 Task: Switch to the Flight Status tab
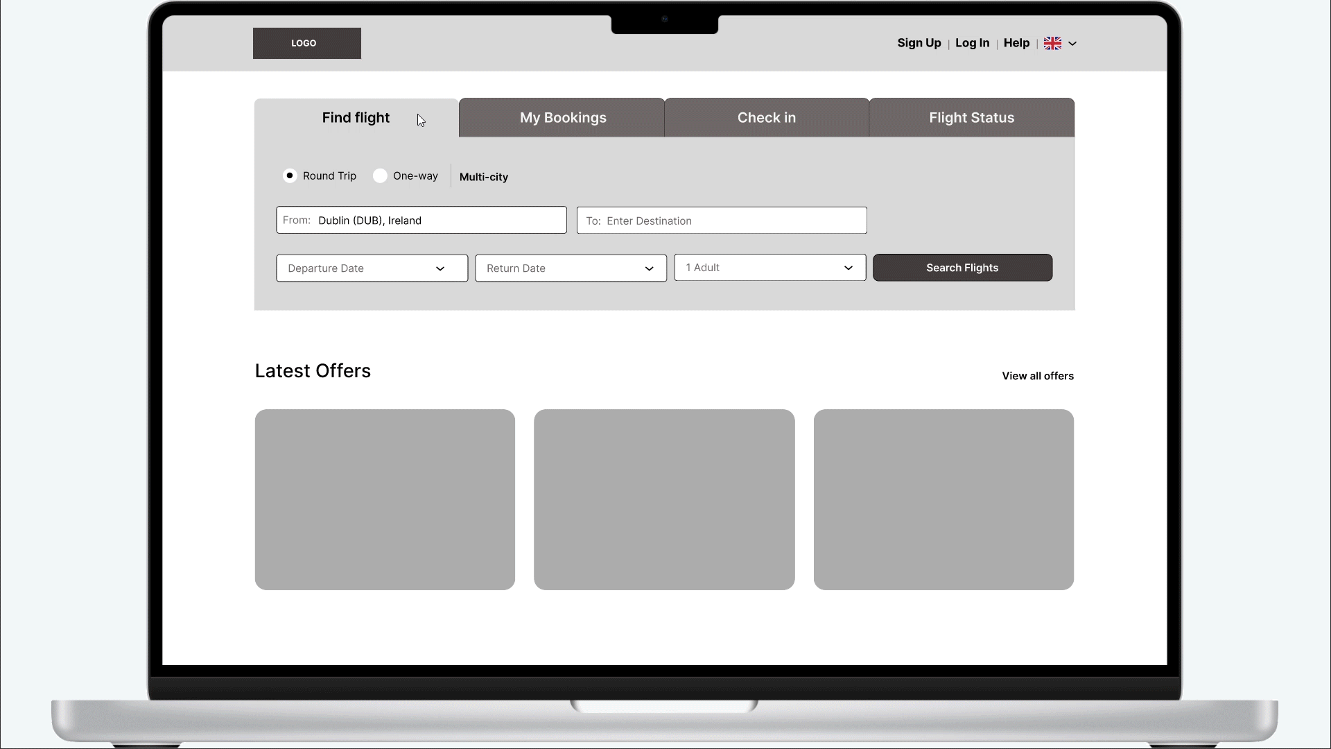[x=972, y=117]
